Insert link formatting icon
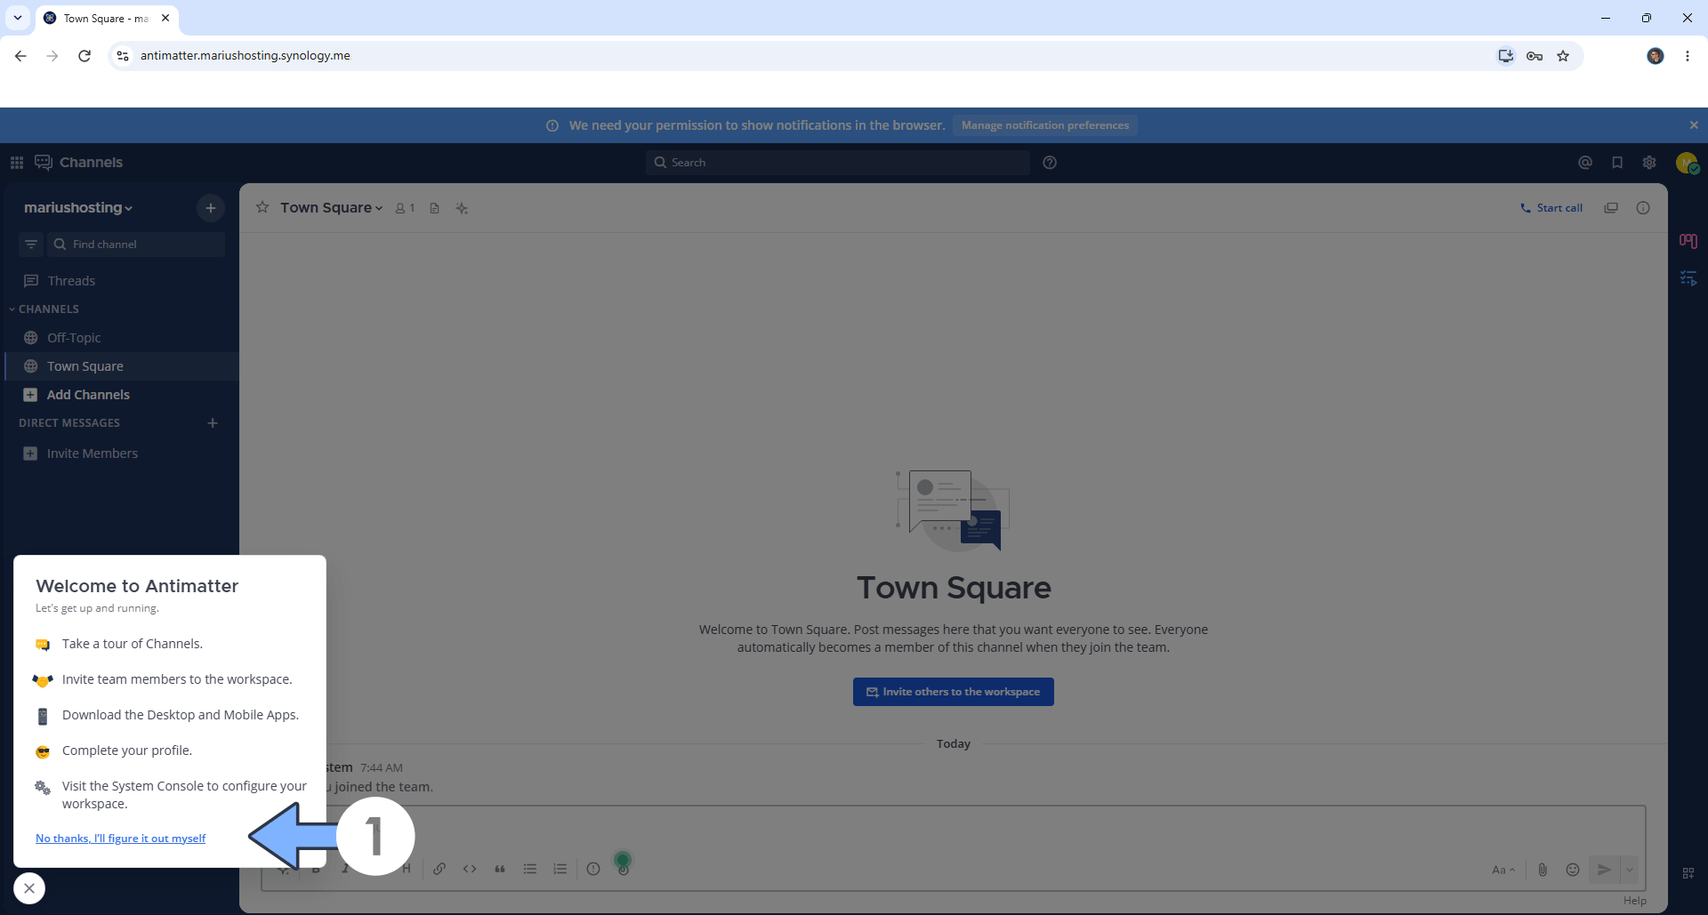Viewport: 1708px width, 915px height. (439, 869)
